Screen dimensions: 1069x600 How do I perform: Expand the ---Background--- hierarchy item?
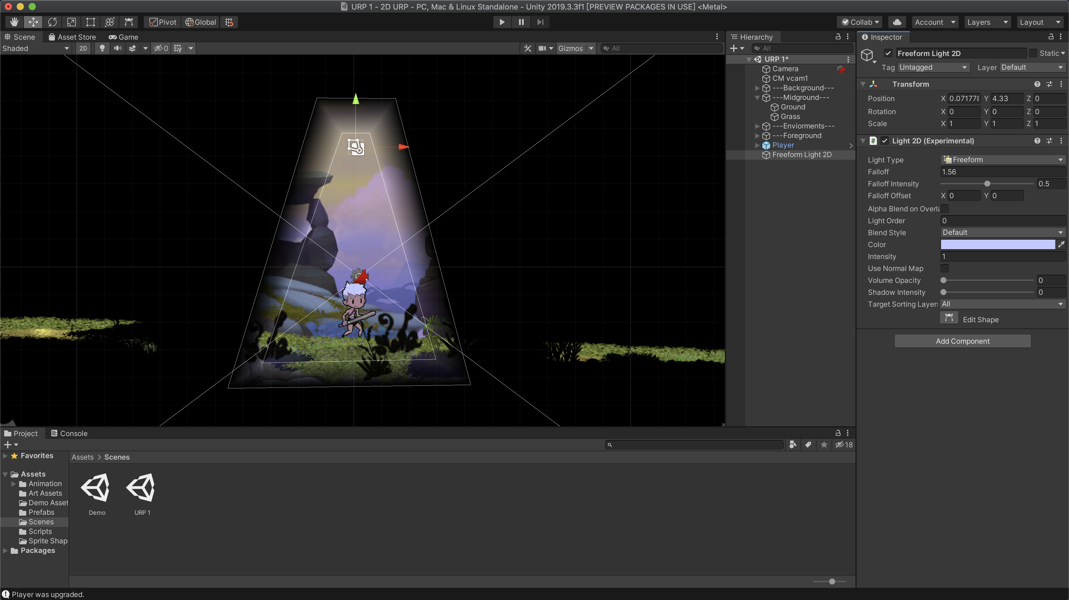tap(757, 88)
